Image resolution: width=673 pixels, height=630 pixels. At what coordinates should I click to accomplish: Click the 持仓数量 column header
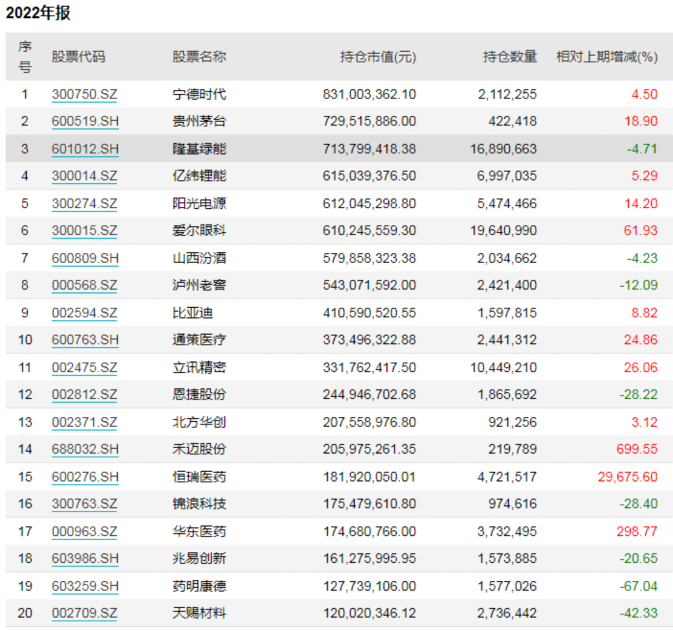pos(510,57)
